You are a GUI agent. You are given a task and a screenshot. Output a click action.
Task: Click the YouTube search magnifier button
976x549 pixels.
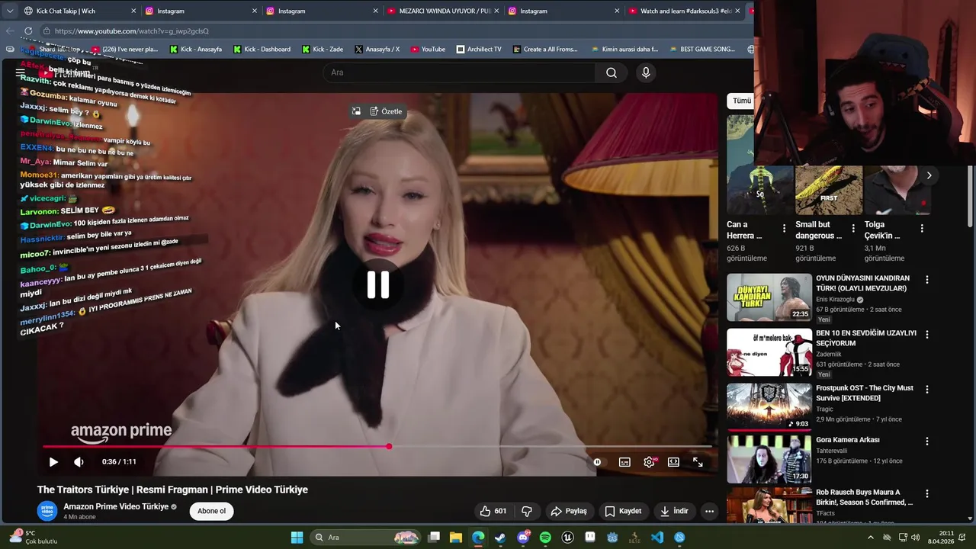coord(612,72)
